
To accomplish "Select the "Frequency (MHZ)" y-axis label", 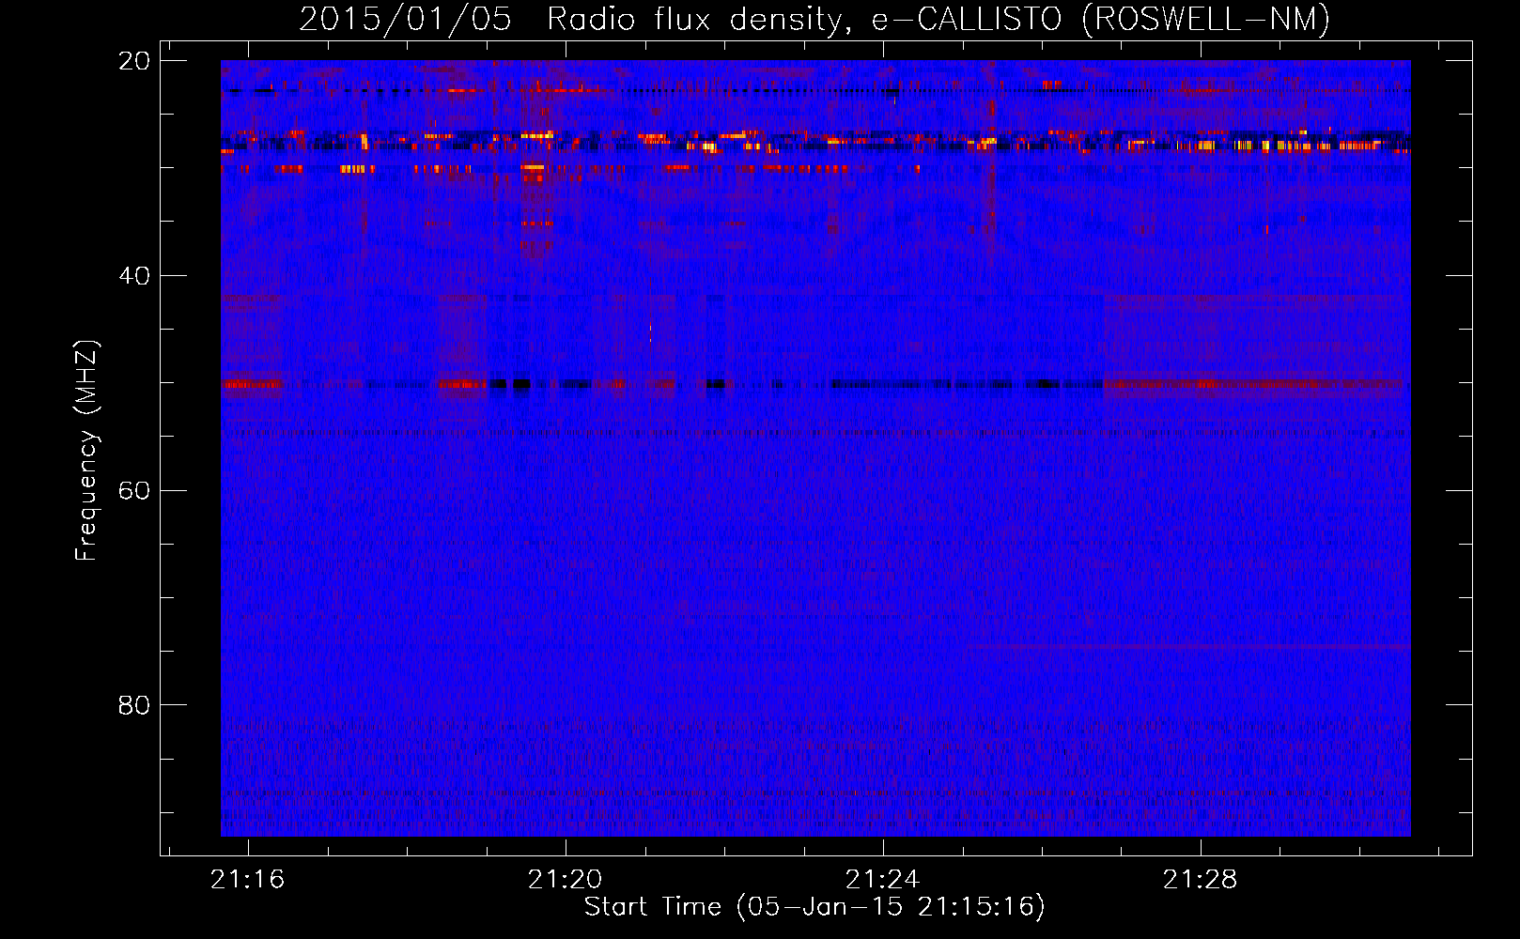I will (x=86, y=451).
